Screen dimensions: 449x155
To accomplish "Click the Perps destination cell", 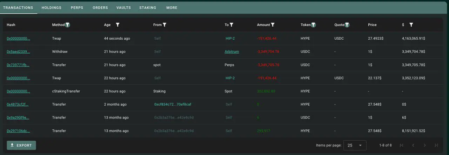I will coord(229,65).
